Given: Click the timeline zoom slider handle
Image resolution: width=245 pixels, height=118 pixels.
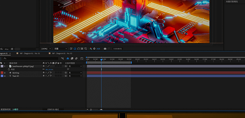Looking at the screenshot, I should [x=91, y=110].
